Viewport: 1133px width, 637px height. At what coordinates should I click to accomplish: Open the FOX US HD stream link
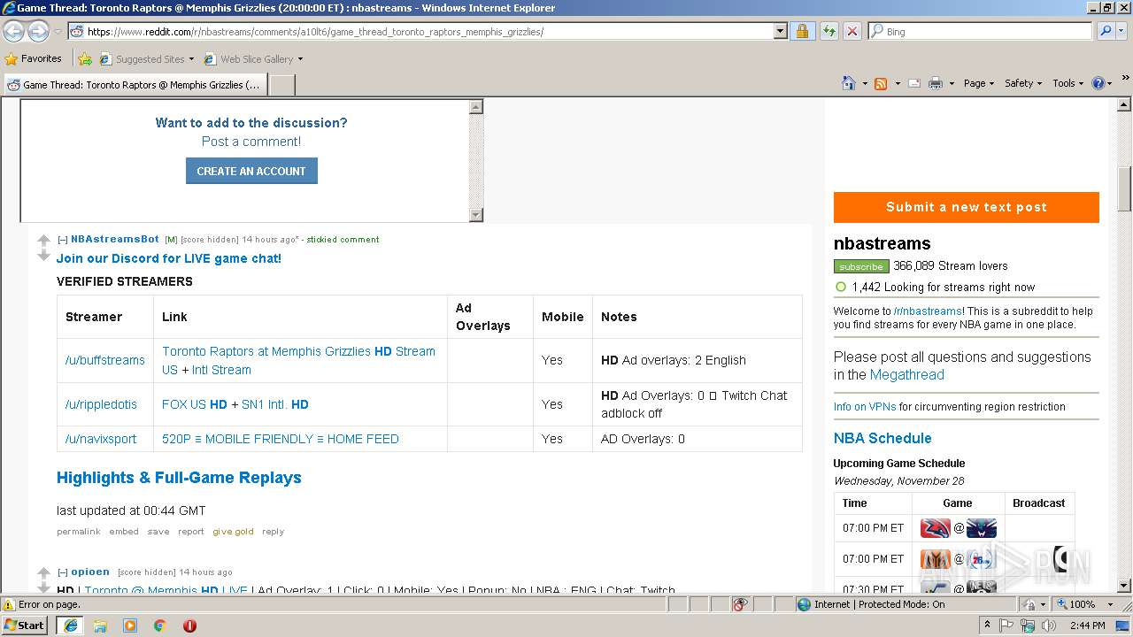[x=195, y=404]
